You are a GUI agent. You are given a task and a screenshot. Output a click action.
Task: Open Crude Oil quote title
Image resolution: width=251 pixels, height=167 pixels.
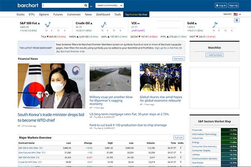pyautogui.click(x=82, y=23)
